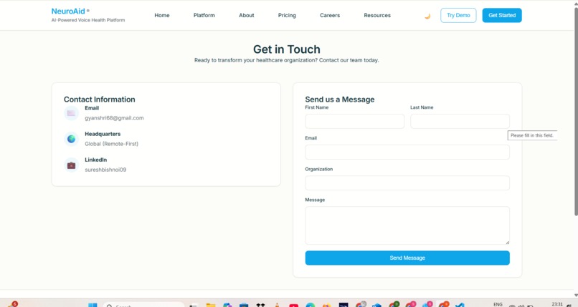Click the ENG language indicator in taskbar
Image resolution: width=578 pixels, height=307 pixels.
(x=498, y=304)
